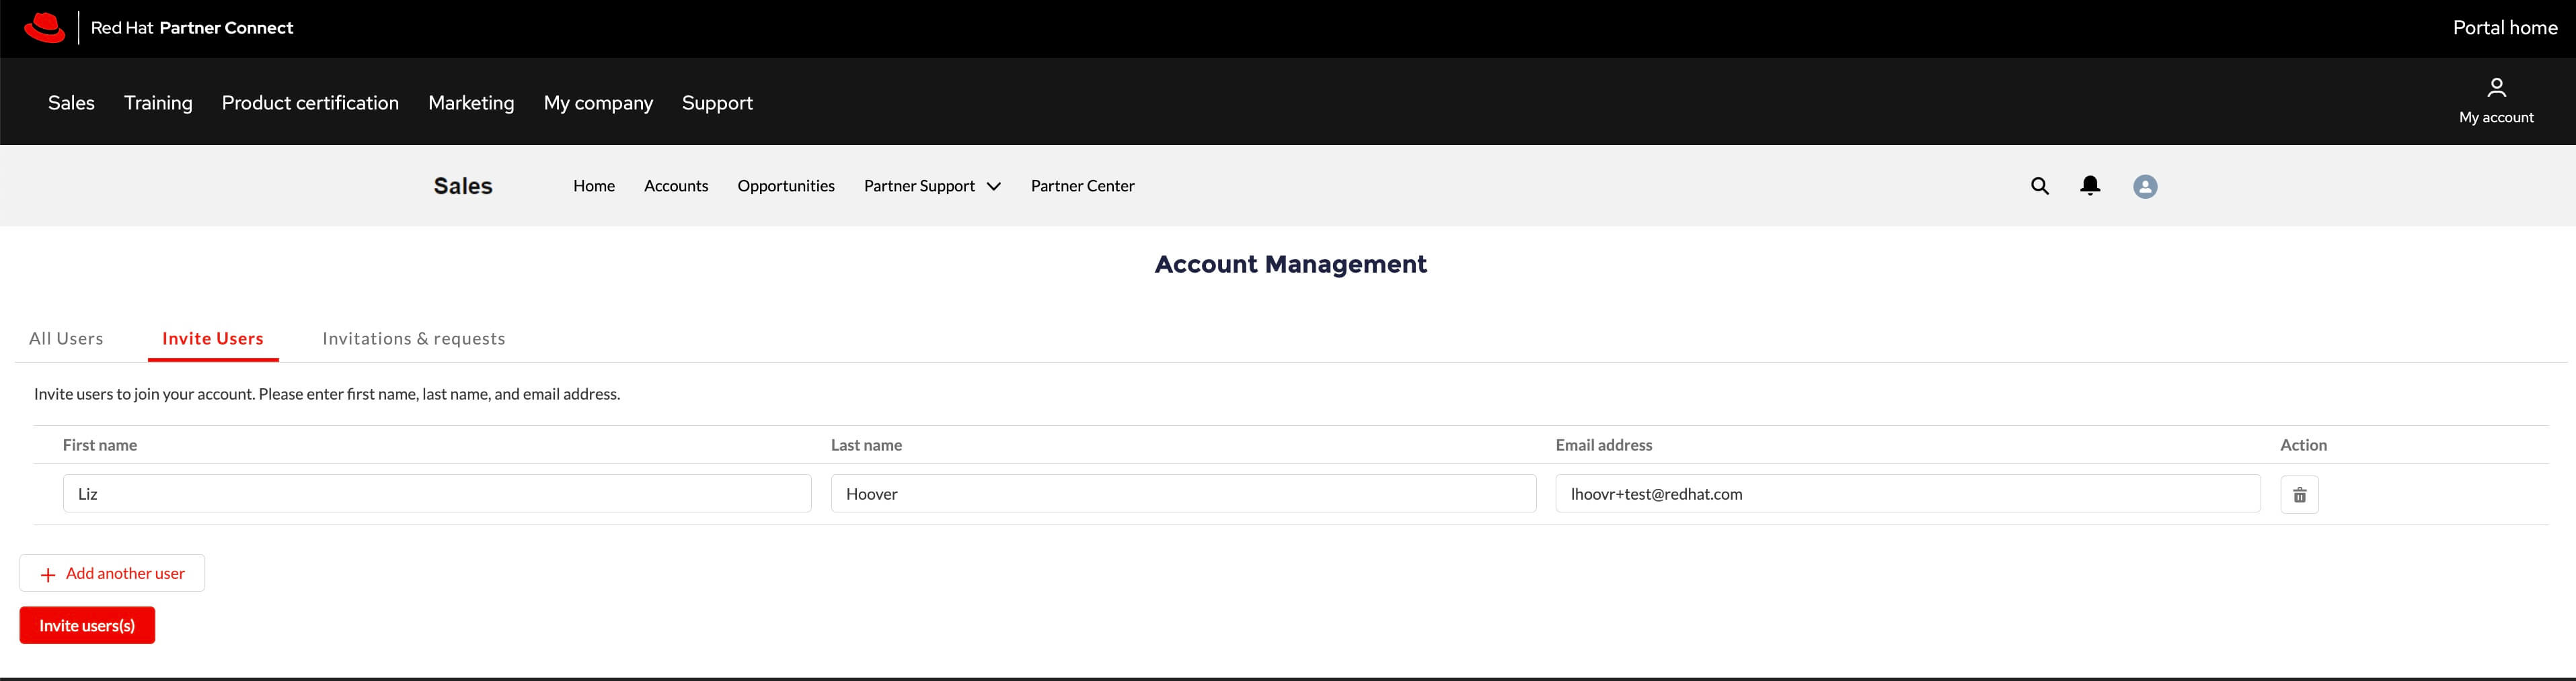The height and width of the screenshot is (681, 2576).
Task: Focus the First name input field
Action: coord(437,494)
